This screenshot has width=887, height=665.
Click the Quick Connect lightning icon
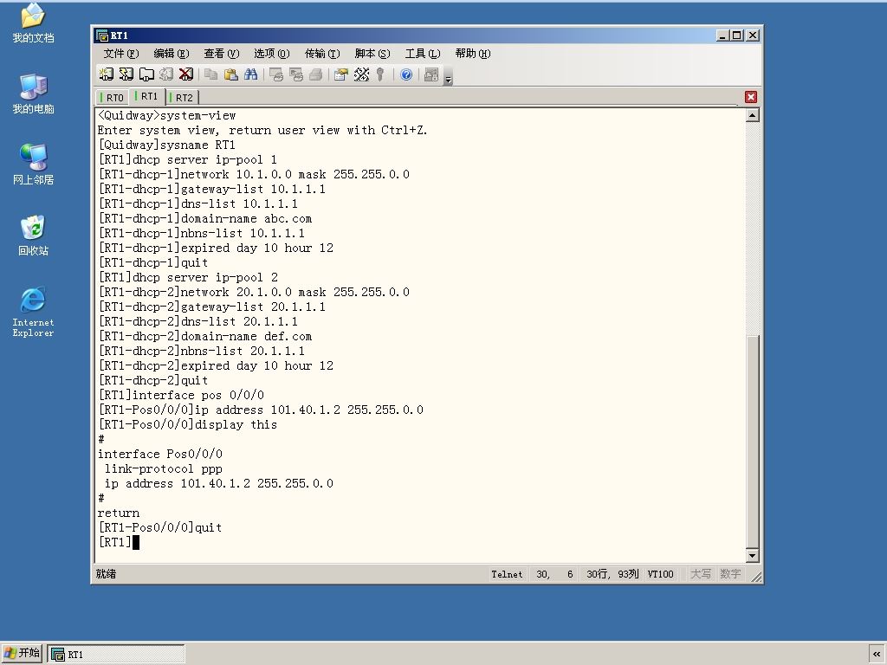point(126,74)
